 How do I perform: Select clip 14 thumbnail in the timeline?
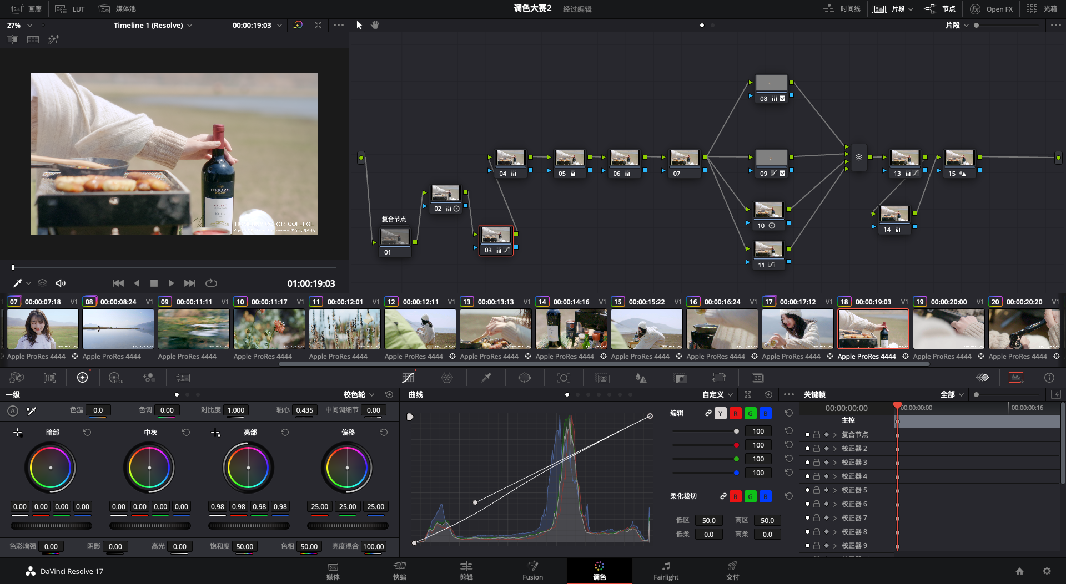click(571, 329)
